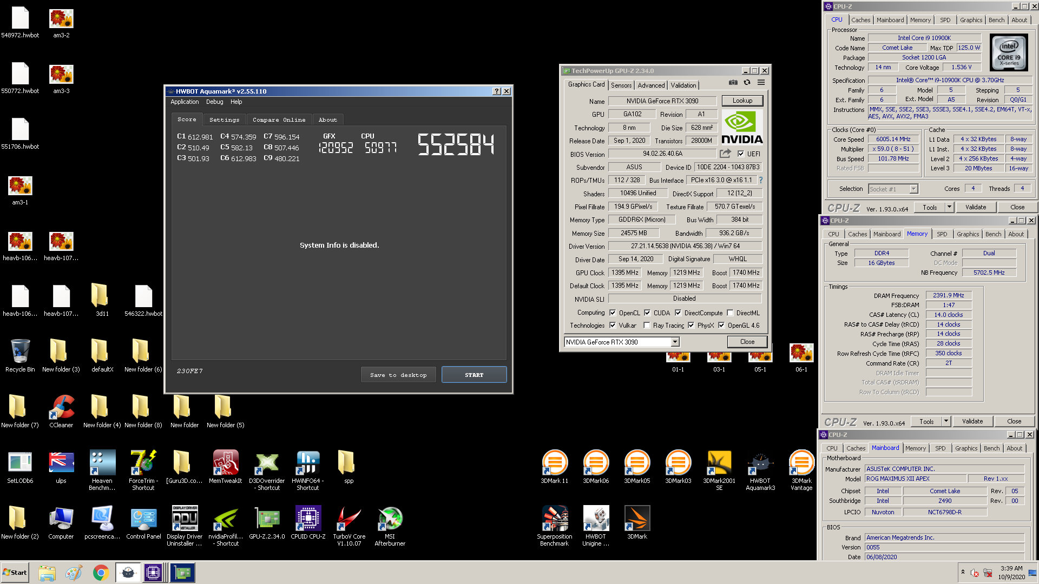Click the Aquamark help question mark button
This screenshot has height=584, width=1039.
click(x=497, y=91)
